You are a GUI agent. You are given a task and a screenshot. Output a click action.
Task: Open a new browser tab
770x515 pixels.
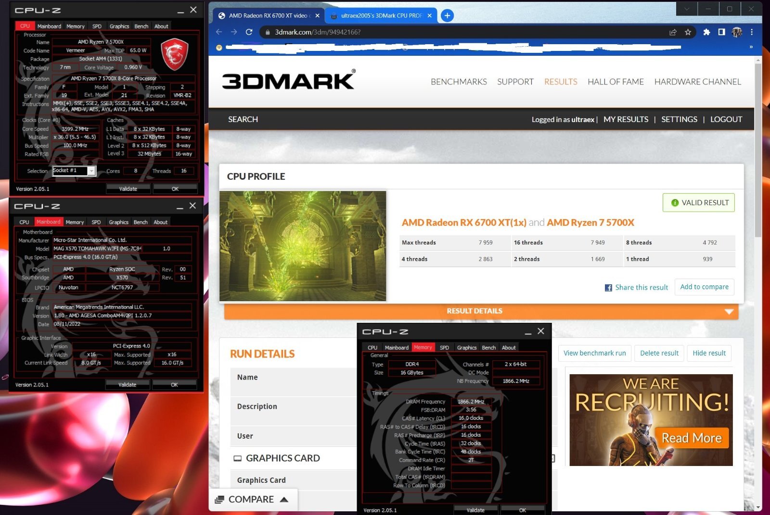[447, 15]
